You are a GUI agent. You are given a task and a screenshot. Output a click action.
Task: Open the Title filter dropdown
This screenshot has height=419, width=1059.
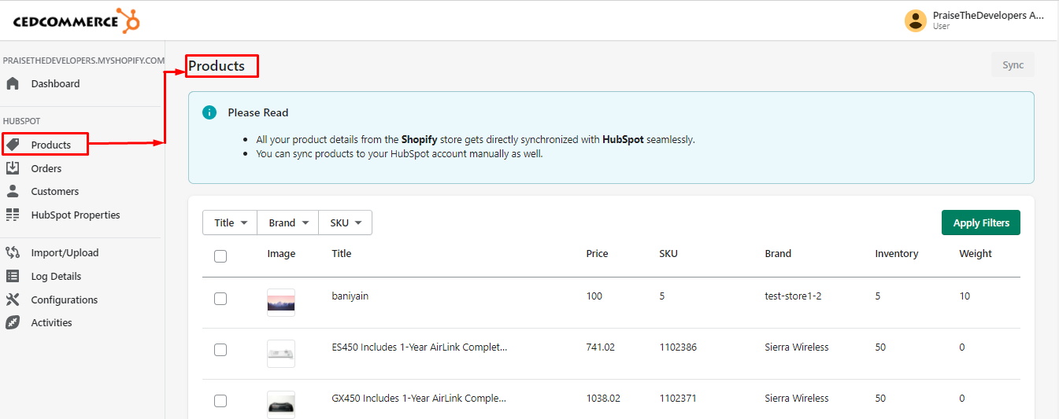[230, 222]
